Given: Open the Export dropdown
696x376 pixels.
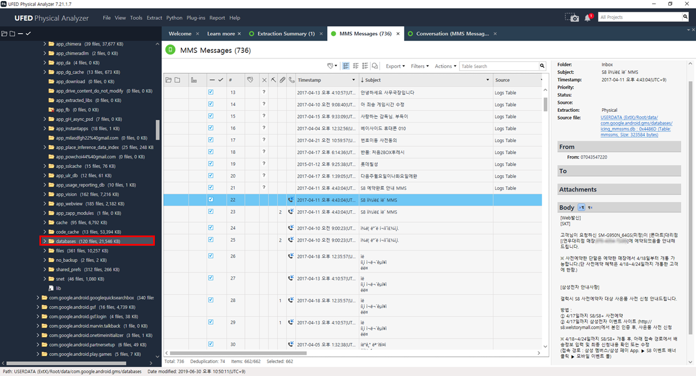Looking at the screenshot, I should 395,66.
